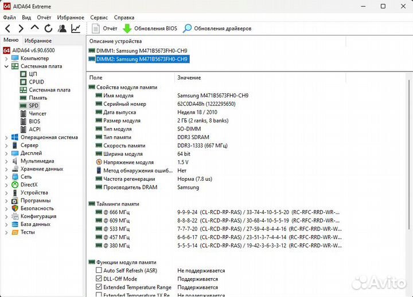The image size is (413, 297).
Task: Click the Хранение данных disk icon
Action: pyautogui.click(x=15, y=169)
